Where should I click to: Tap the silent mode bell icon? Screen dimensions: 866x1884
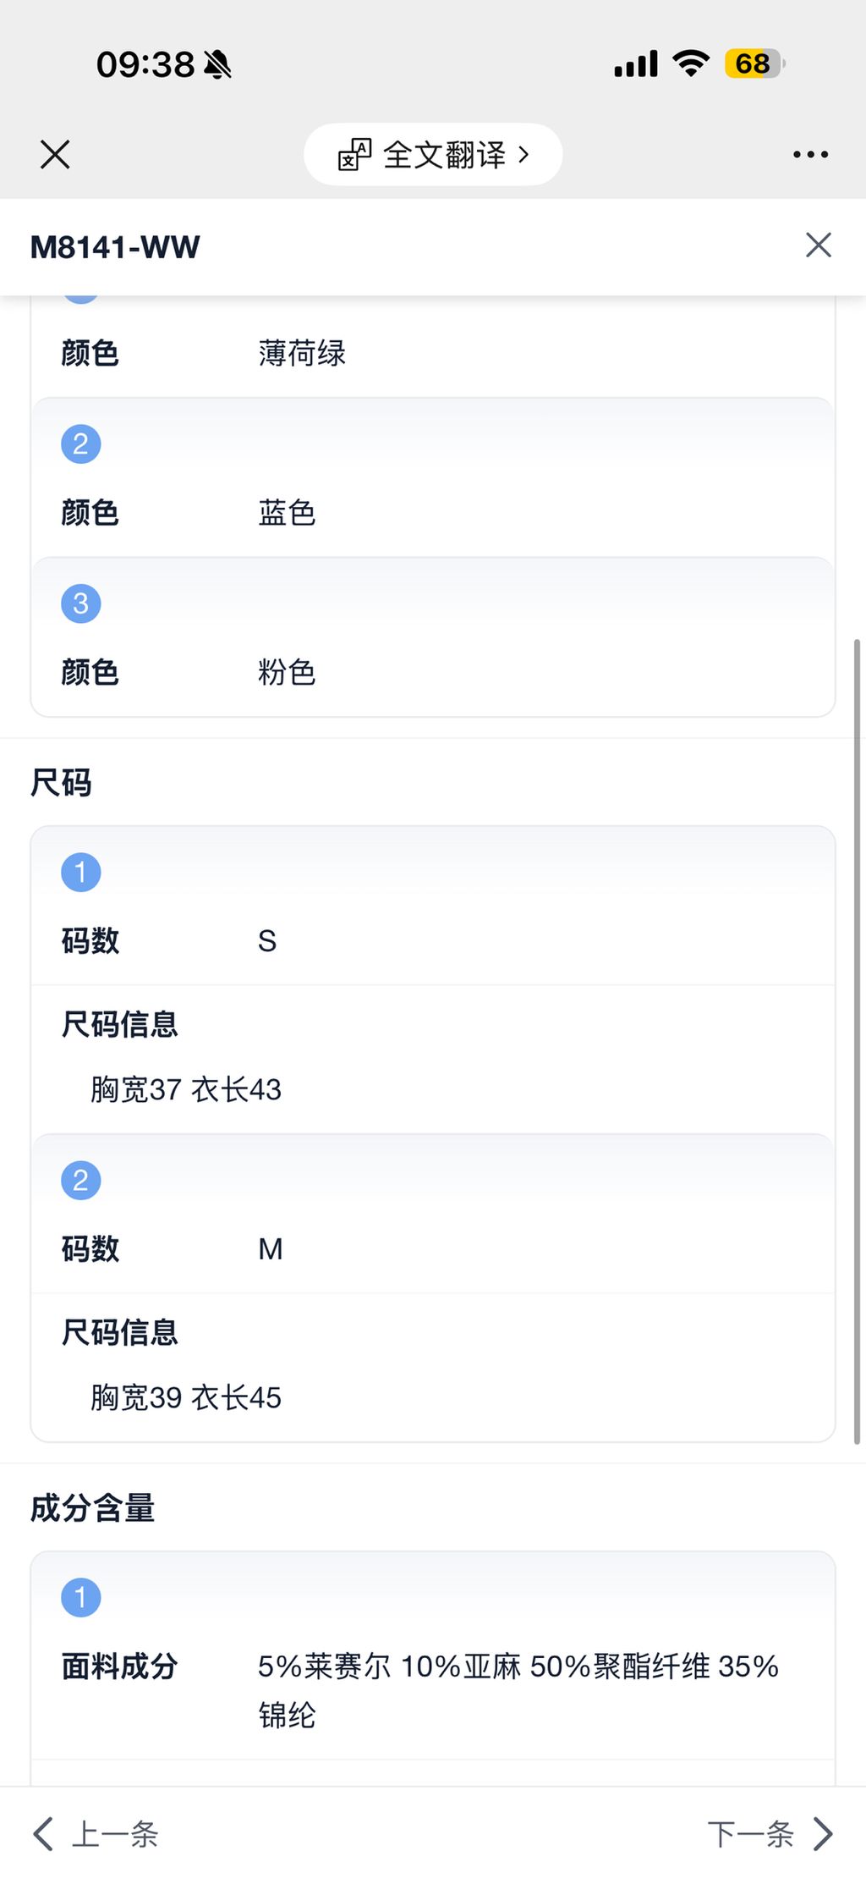click(218, 64)
